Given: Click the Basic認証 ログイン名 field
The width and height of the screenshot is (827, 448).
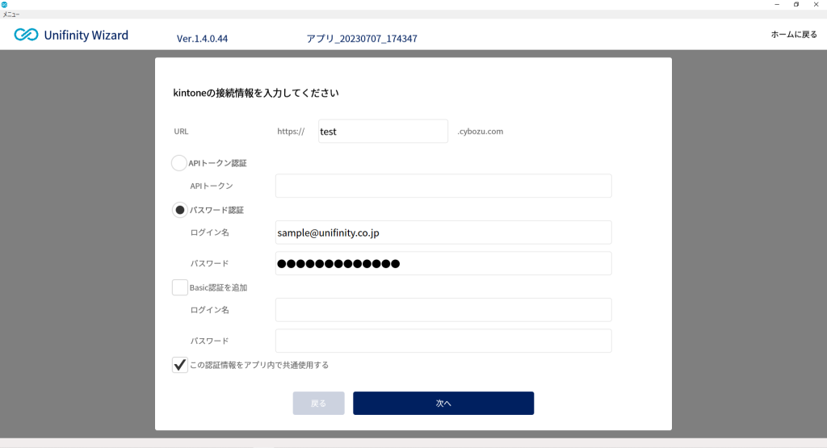Looking at the screenshot, I should [x=443, y=310].
